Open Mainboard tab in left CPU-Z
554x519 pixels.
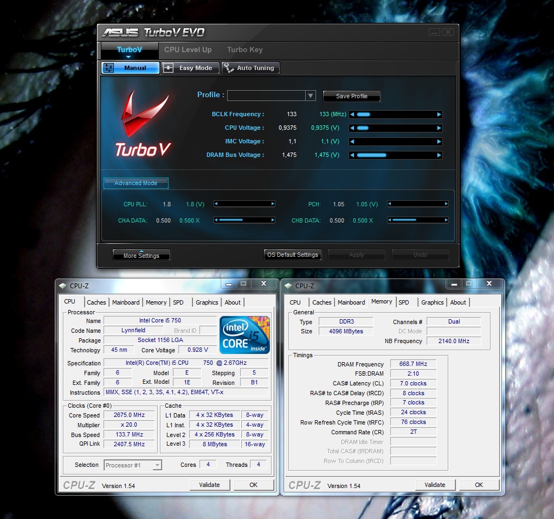126,302
